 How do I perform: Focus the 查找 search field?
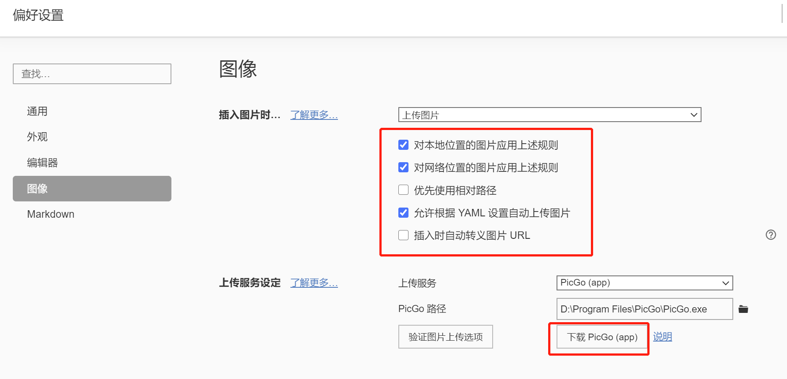pyautogui.click(x=92, y=74)
